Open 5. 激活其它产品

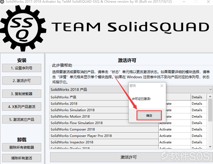(x=22, y=120)
